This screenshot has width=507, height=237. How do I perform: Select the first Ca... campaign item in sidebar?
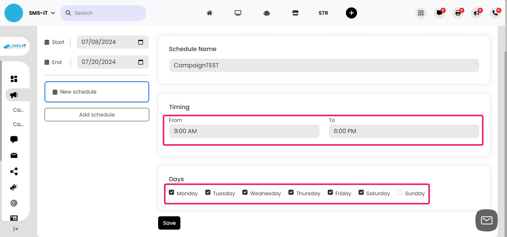(18, 110)
